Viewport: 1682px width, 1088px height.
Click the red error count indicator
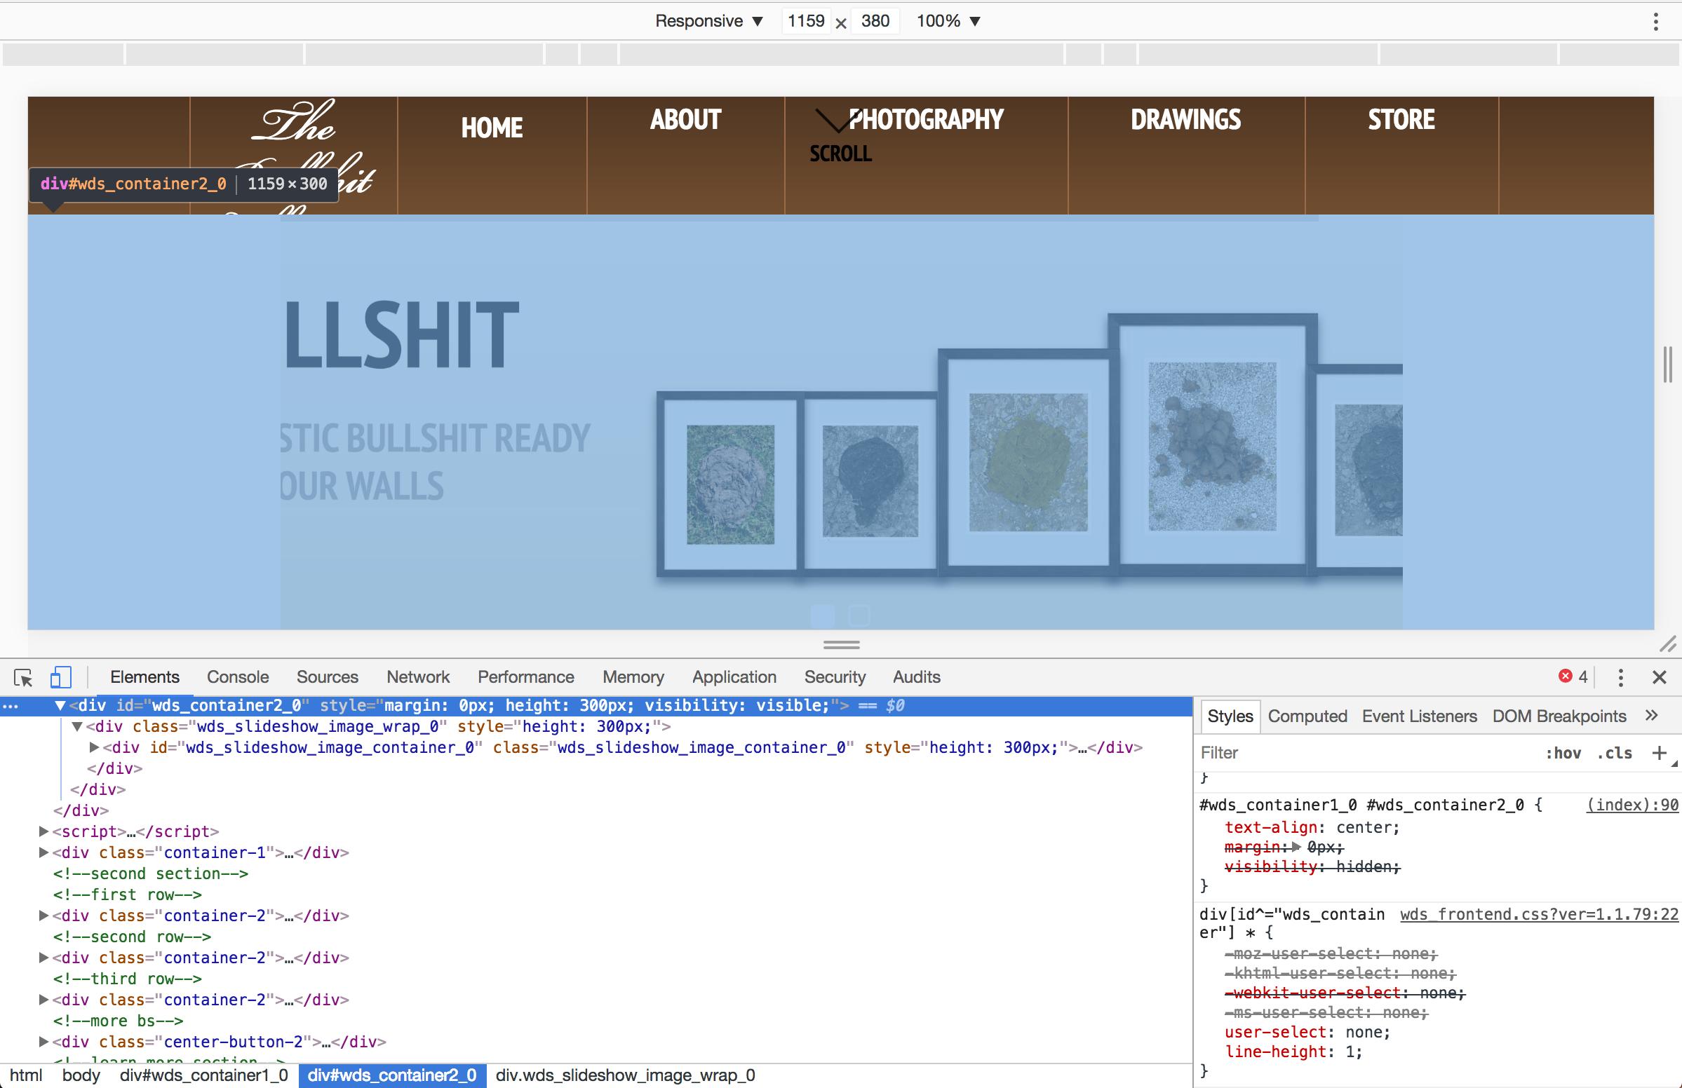(x=1573, y=676)
